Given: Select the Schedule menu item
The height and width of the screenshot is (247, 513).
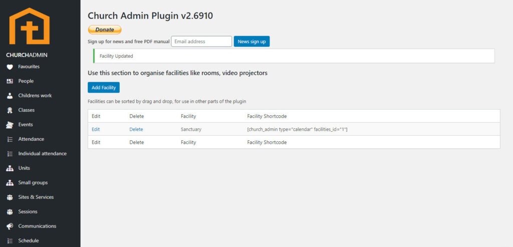Looking at the screenshot, I should pyautogui.click(x=28, y=241).
